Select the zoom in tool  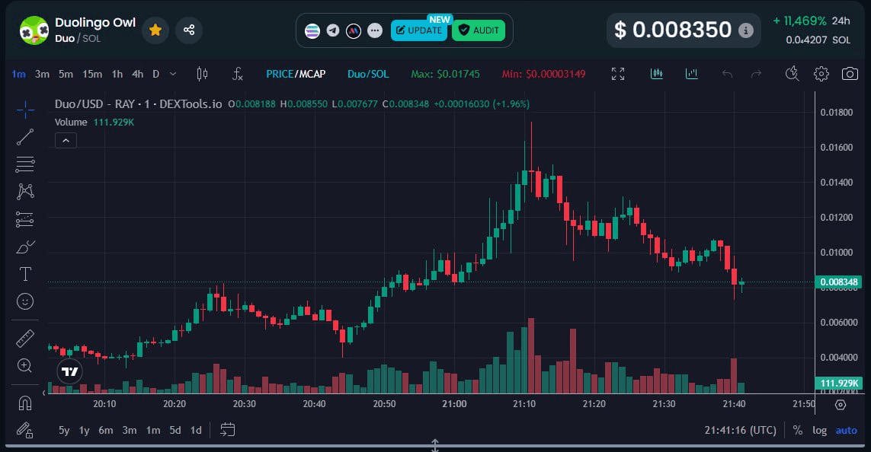25,365
